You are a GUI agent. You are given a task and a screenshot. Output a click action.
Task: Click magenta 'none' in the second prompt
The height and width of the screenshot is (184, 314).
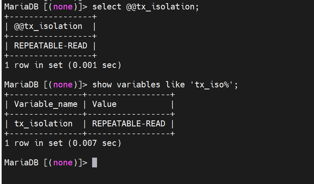click(x=63, y=85)
